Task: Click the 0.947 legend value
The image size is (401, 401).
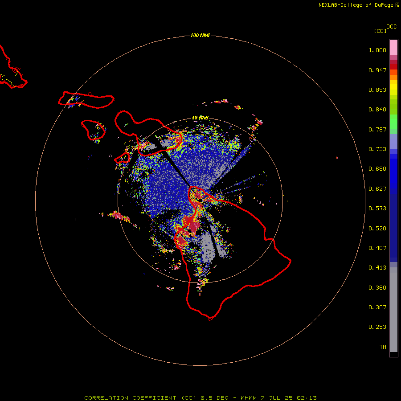Action: [x=377, y=70]
